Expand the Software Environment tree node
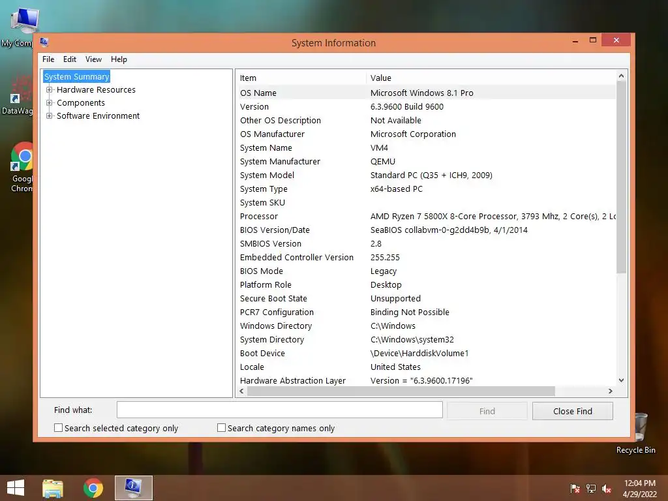 (x=50, y=116)
